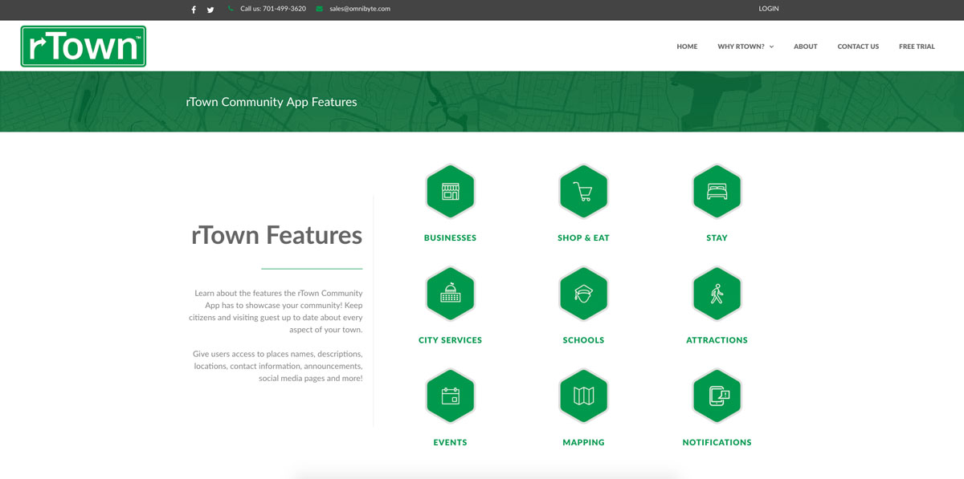This screenshot has height=479, width=964.
Task: Open the Facebook page icon
Action: pos(194,10)
